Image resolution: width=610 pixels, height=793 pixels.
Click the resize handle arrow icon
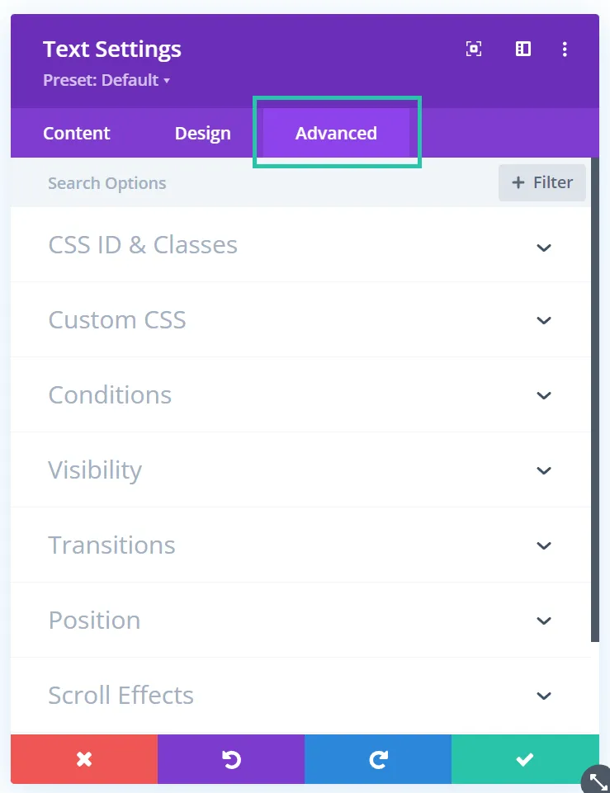click(596, 780)
